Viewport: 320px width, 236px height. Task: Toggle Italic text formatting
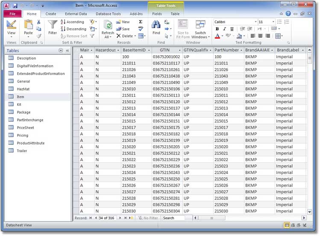click(225, 29)
